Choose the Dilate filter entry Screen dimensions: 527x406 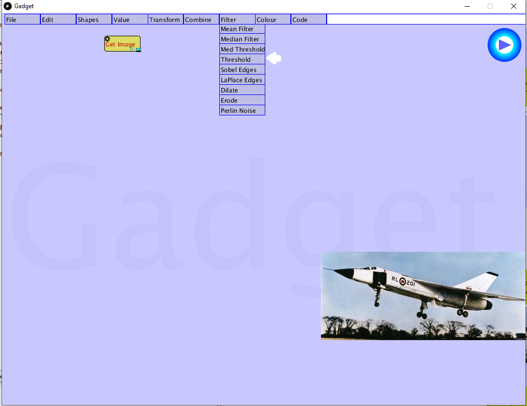(x=242, y=90)
